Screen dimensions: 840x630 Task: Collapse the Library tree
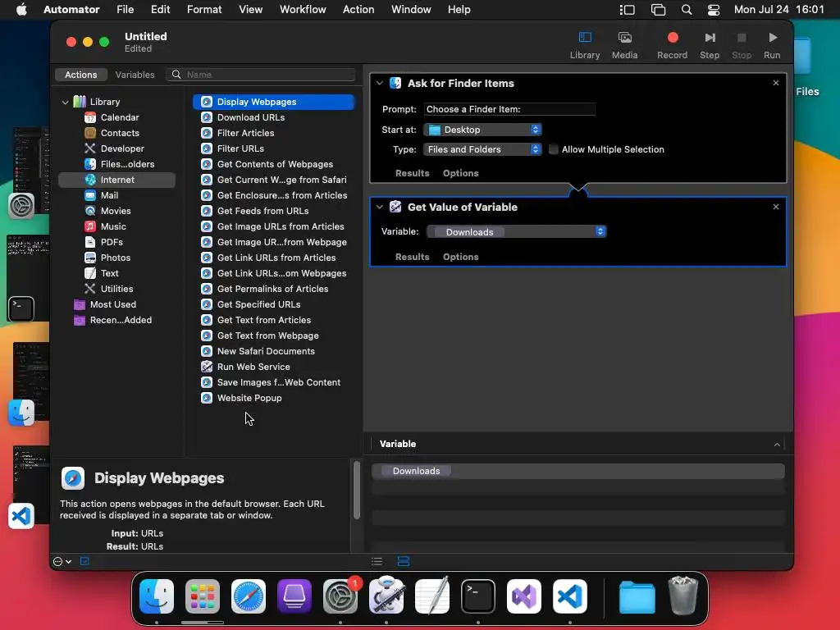pos(65,102)
